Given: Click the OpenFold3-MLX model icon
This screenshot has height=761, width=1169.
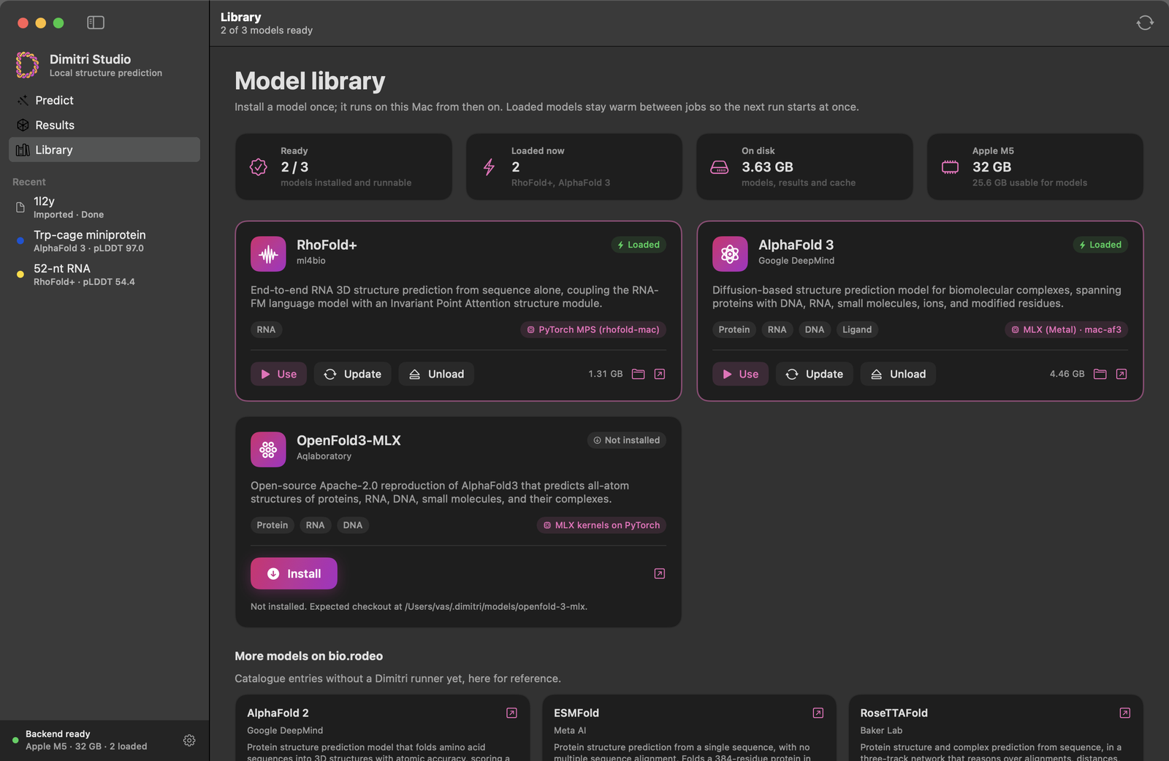Looking at the screenshot, I should 268,449.
